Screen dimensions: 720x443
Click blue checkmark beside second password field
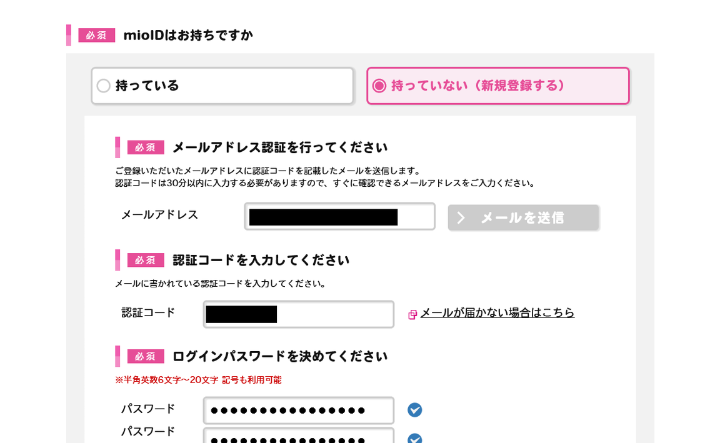(x=414, y=438)
